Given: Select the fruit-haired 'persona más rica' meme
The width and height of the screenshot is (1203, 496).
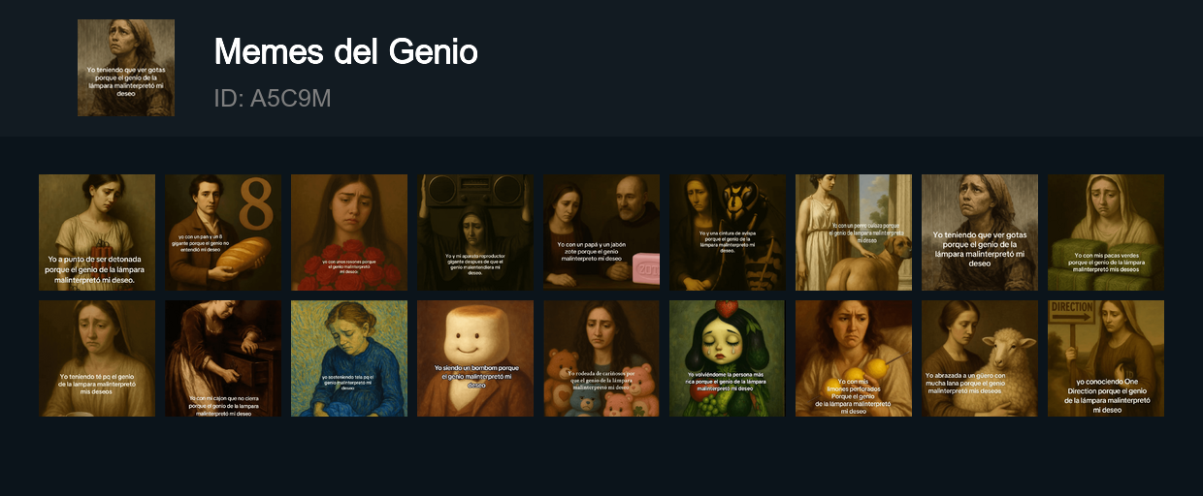Looking at the screenshot, I should (x=728, y=358).
